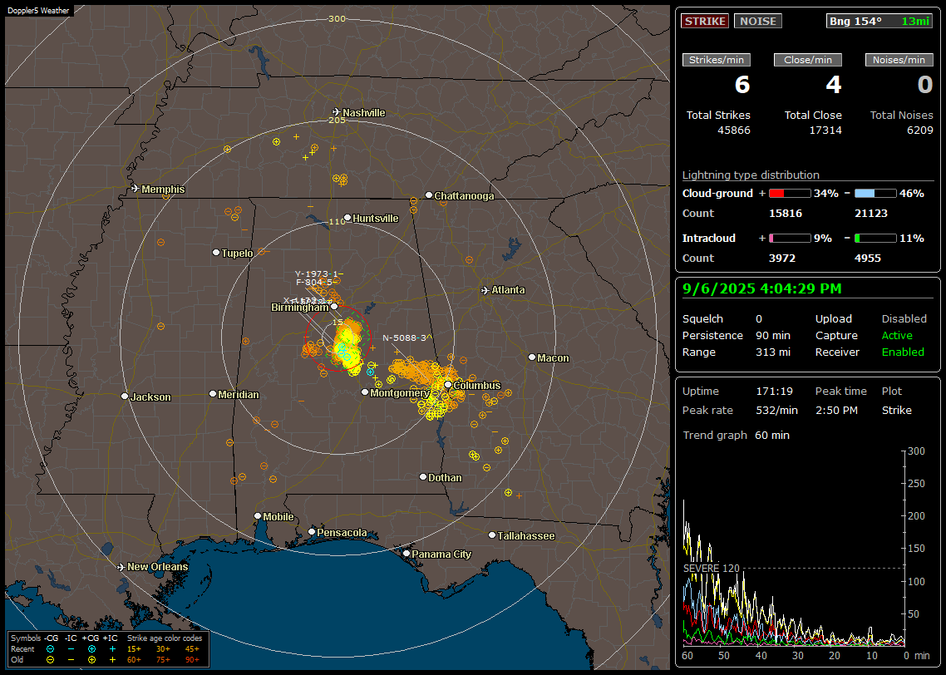Click the Mobile city marker dot
Screen dimensions: 946x675
[258, 516]
